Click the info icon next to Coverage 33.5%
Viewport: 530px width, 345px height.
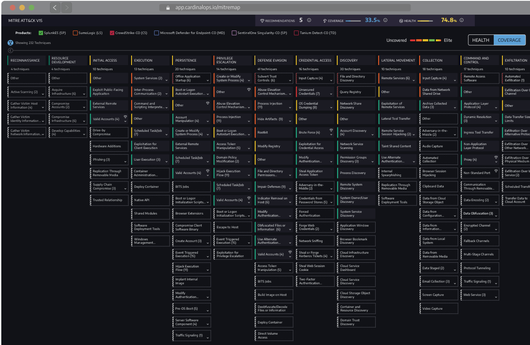click(x=385, y=20)
